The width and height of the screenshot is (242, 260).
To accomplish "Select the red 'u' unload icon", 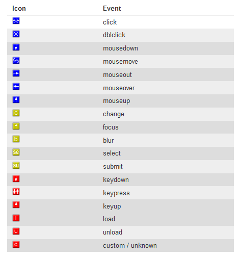I will pyautogui.click(x=16, y=231).
